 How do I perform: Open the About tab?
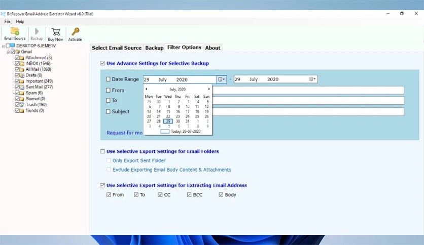coord(213,48)
